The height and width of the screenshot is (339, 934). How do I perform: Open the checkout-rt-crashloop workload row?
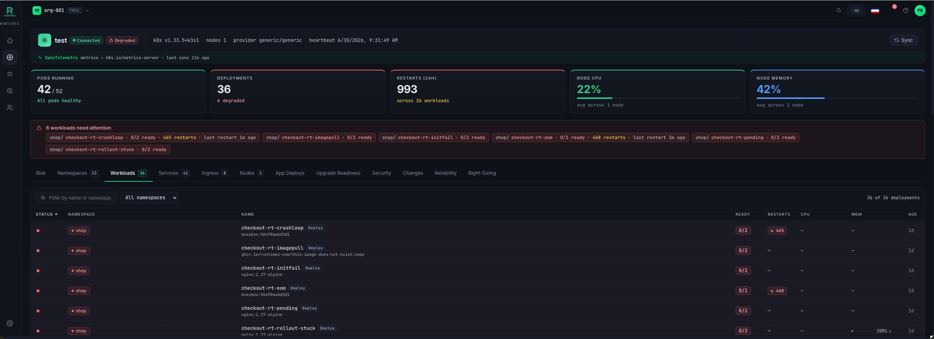click(x=478, y=231)
